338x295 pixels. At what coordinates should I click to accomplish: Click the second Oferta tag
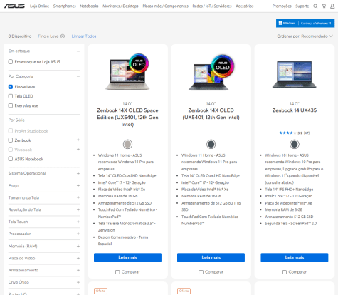(x=184, y=291)
